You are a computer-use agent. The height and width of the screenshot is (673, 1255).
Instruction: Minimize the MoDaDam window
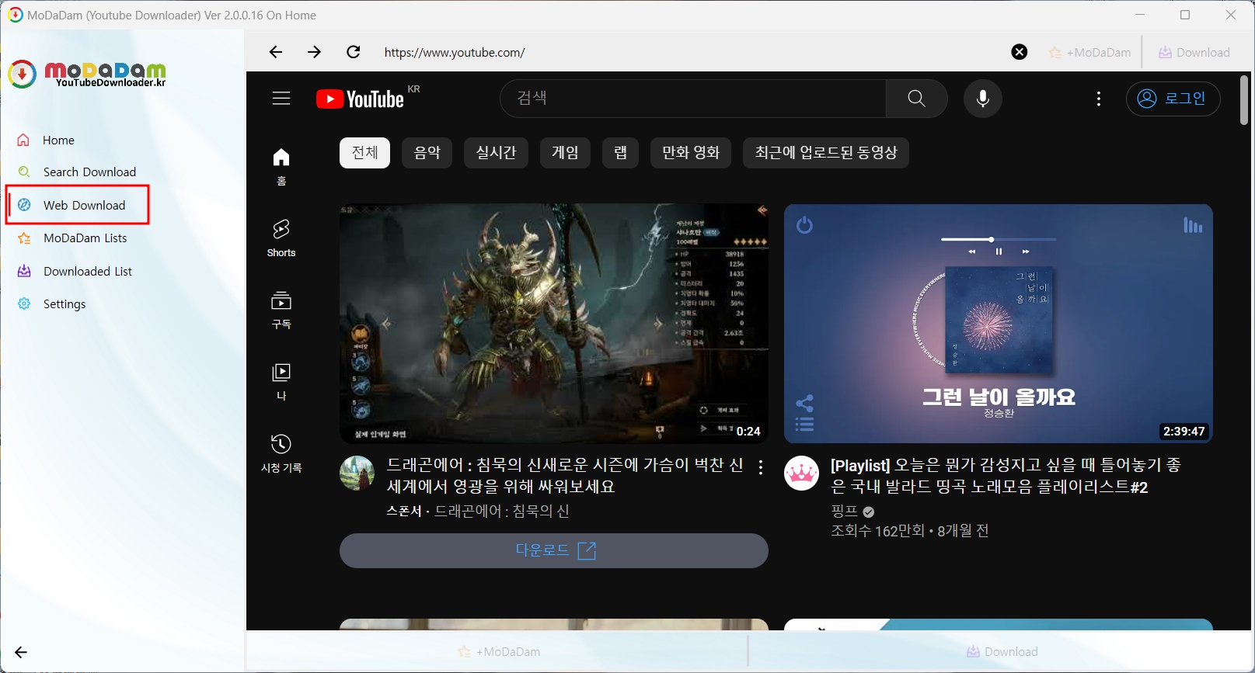1140,15
